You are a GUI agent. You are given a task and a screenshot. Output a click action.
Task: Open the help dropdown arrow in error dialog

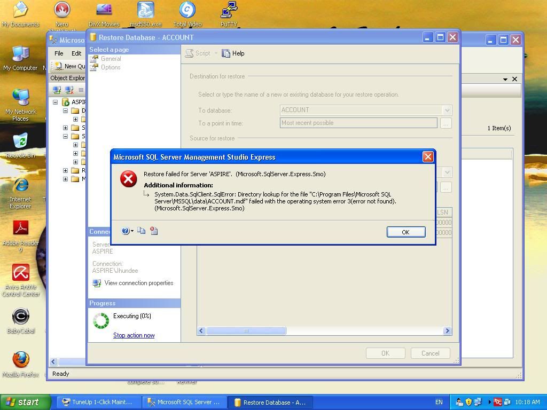pyautogui.click(x=132, y=231)
